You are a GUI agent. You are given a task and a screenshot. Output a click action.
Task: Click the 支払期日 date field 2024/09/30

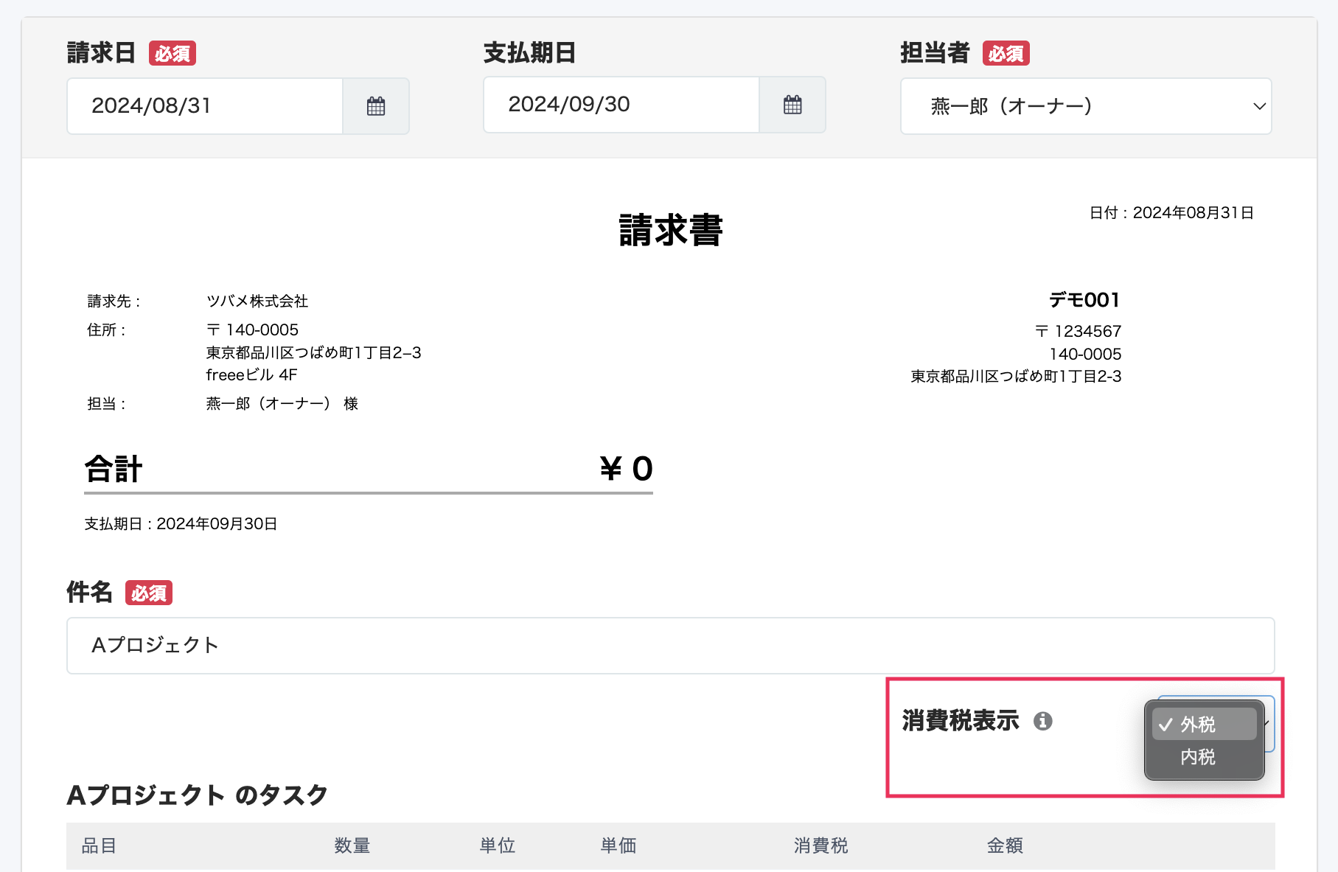621,105
